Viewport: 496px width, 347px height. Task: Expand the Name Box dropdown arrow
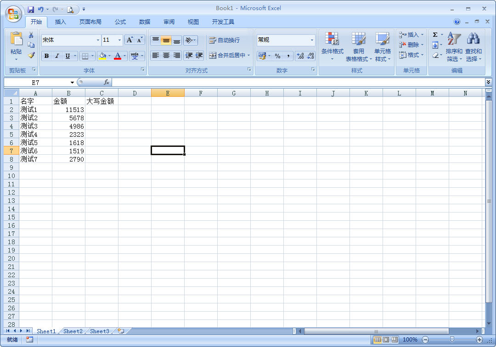(72, 83)
